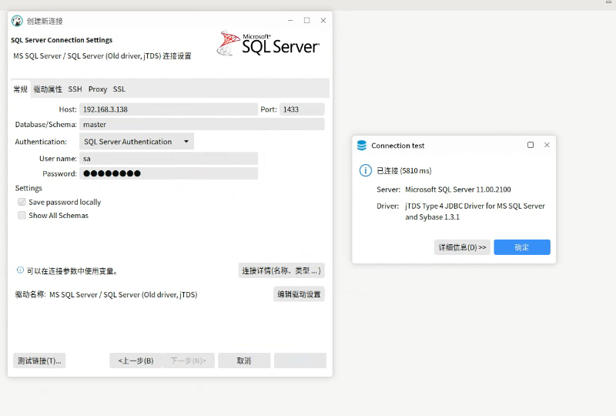
Task: Focus the Host field with 192.168.3.138
Action: 169,109
